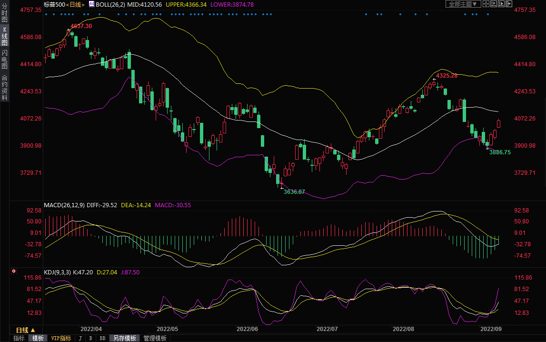Click the crosshair cursor icon in top-right toolbar
Viewport: 546px width, 342px height.
click(486, 4)
